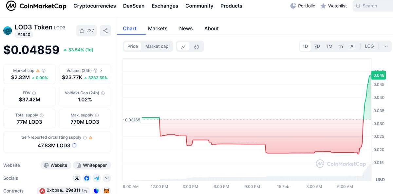This screenshot has height=194, width=393.
Task: Switch to candlestick chart view
Action: point(196,46)
